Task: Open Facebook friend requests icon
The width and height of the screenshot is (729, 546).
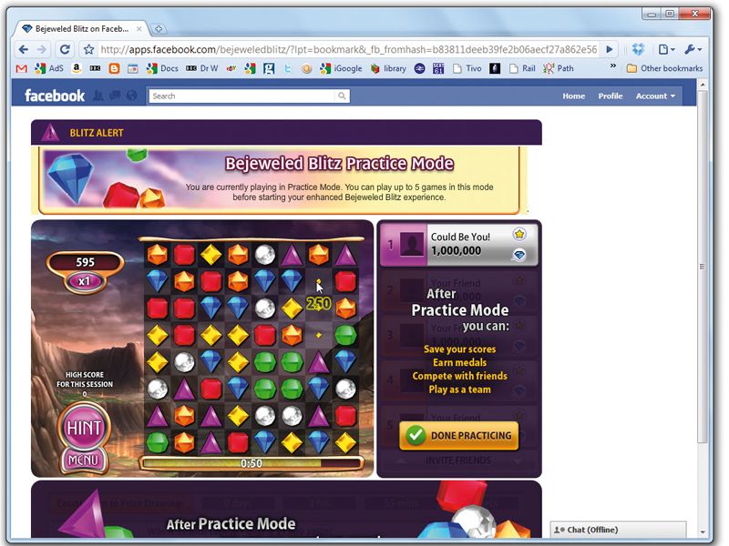Action: click(98, 95)
